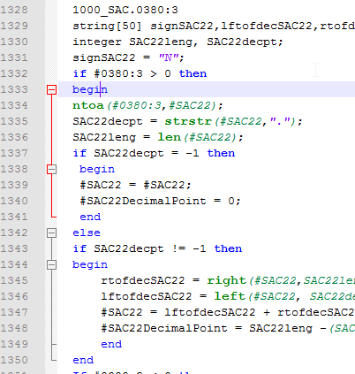Click the 'ntoa(#0380:3,#SAC22);' call
This screenshot has width=355, height=374.
pyautogui.click(x=147, y=105)
